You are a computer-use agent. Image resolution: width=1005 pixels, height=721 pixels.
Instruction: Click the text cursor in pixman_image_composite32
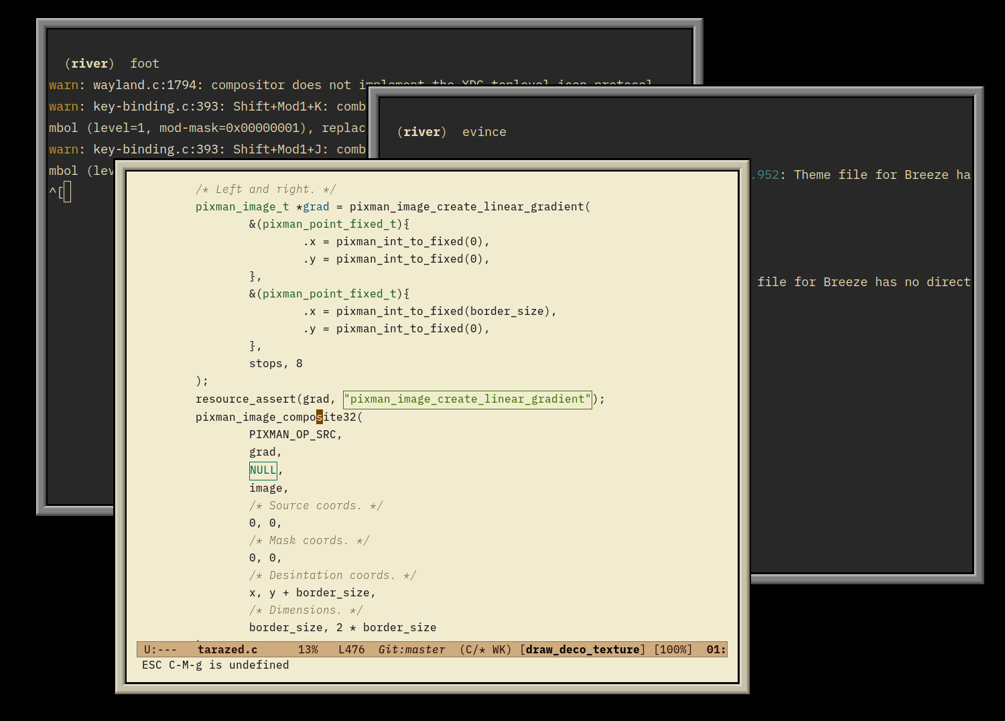point(320,417)
